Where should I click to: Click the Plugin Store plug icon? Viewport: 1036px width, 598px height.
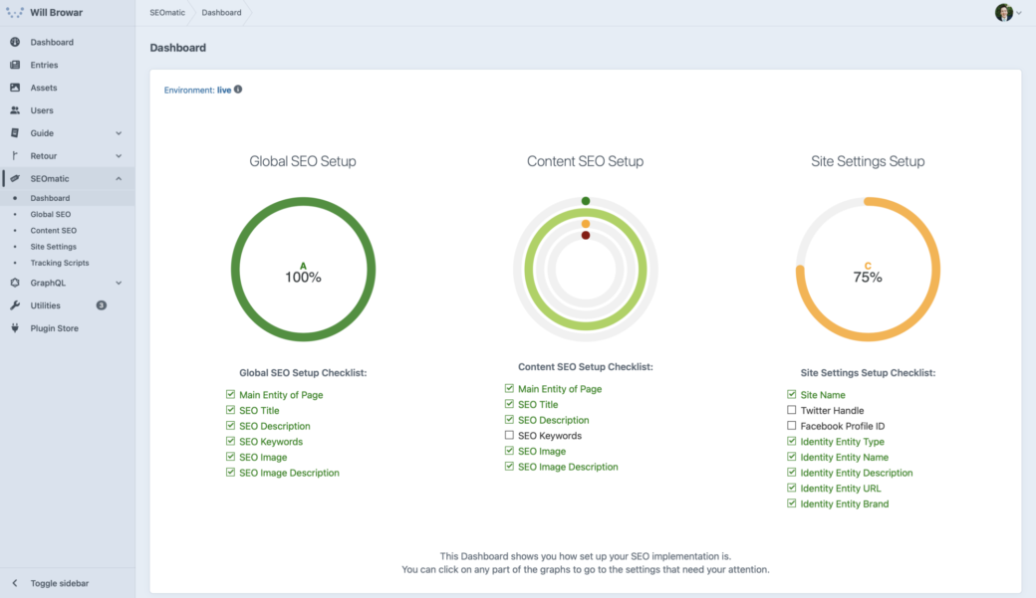pos(15,328)
